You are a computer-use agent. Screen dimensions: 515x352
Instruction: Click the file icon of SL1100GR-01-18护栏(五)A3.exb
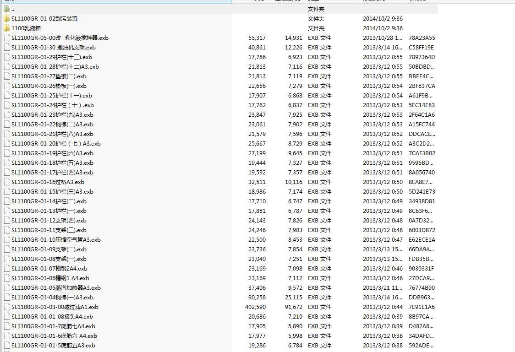(x=7, y=162)
